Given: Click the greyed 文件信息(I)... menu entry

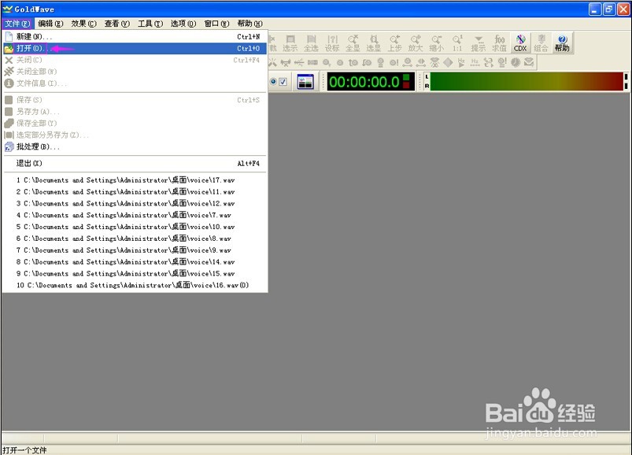Looking at the screenshot, I should (135, 83).
